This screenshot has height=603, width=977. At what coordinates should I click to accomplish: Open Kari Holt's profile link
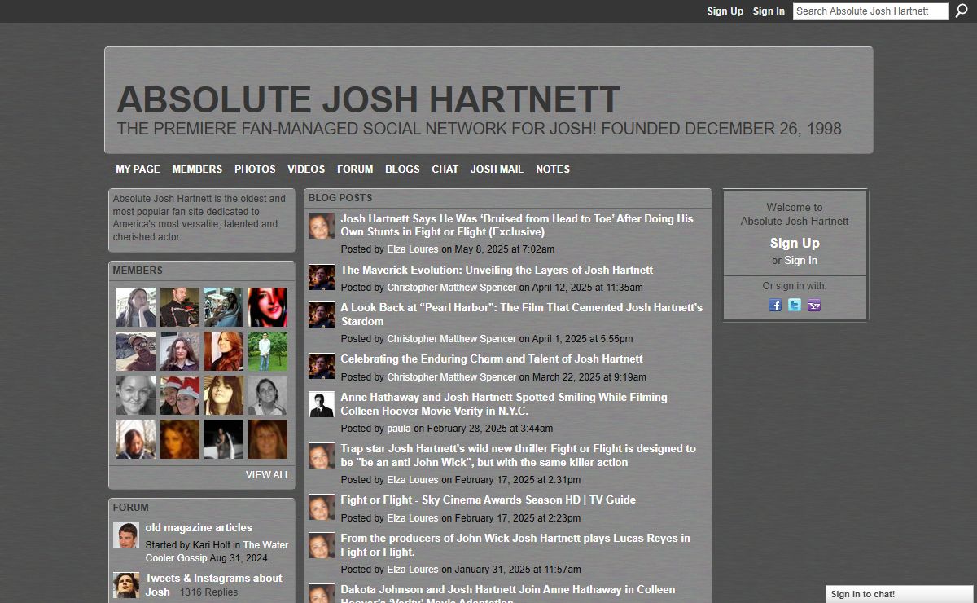point(212,545)
